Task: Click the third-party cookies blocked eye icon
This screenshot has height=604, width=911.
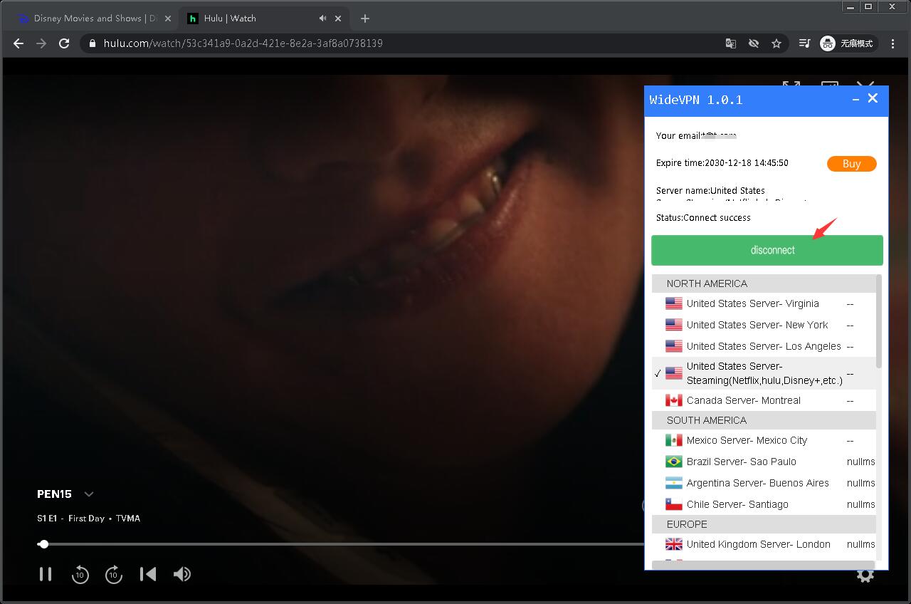Action: point(754,43)
